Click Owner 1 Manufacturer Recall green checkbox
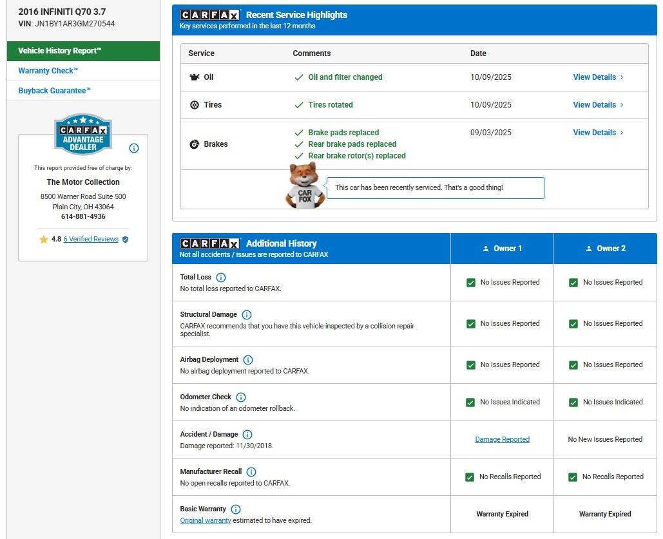Image resolution: width=663 pixels, height=539 pixels. (x=471, y=477)
